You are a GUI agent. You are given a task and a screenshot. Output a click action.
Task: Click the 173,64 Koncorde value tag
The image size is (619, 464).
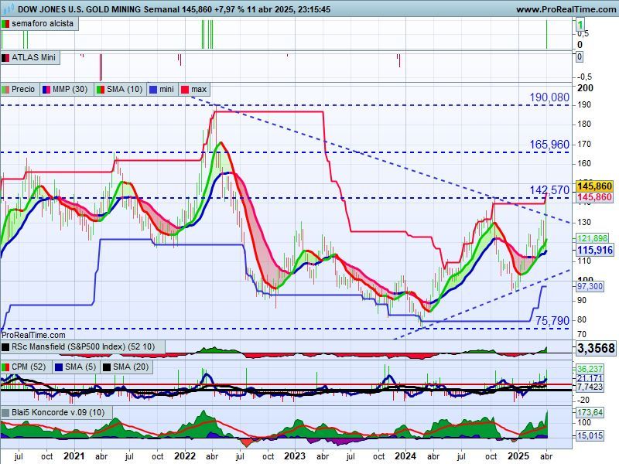(x=590, y=413)
